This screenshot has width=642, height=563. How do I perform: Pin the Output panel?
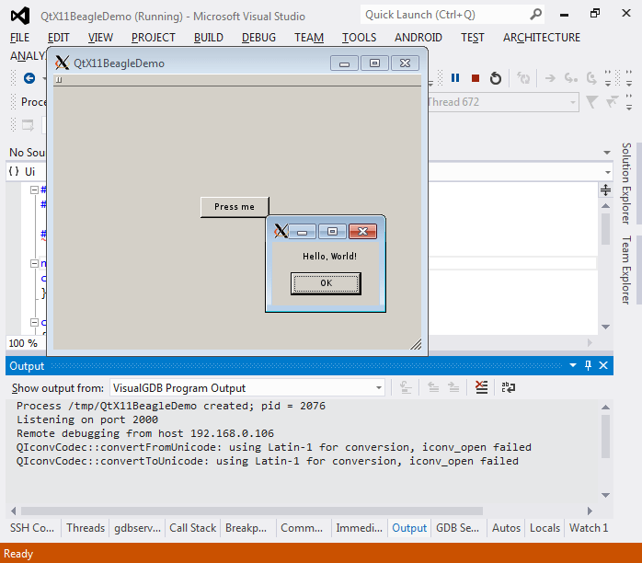point(588,365)
